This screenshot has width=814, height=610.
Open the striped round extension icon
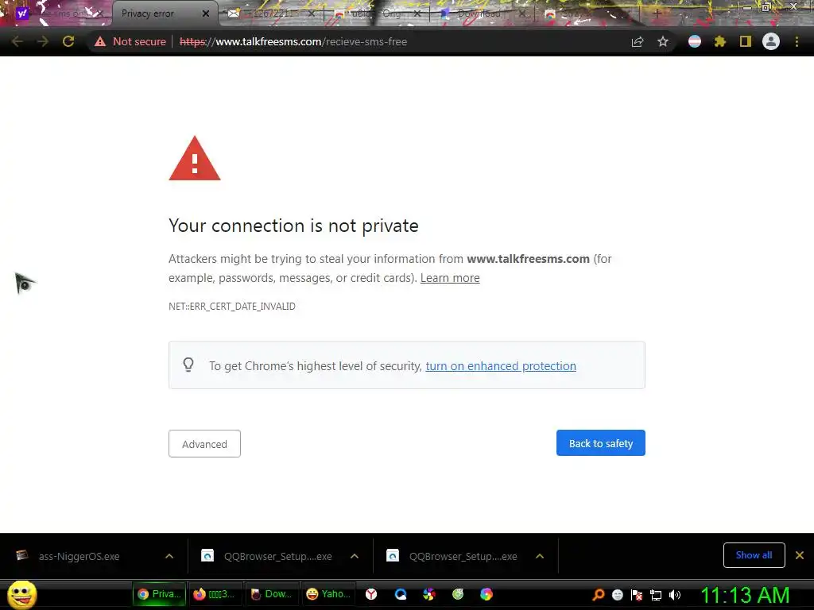pos(695,41)
